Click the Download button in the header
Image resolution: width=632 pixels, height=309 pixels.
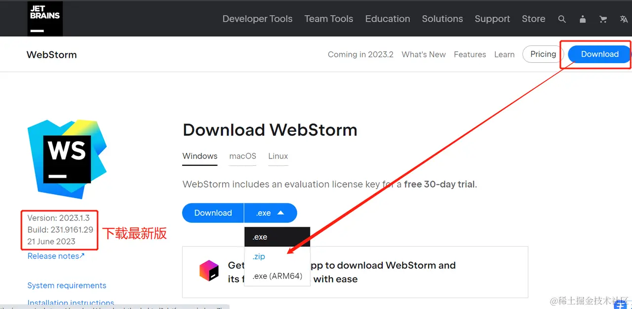click(x=599, y=54)
